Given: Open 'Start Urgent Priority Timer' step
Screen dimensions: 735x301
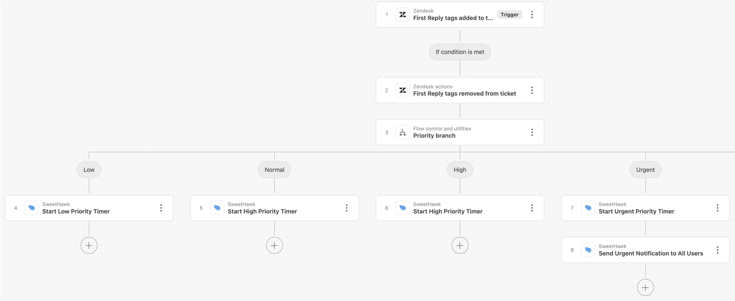Looking at the screenshot, I should pyautogui.click(x=645, y=208).
